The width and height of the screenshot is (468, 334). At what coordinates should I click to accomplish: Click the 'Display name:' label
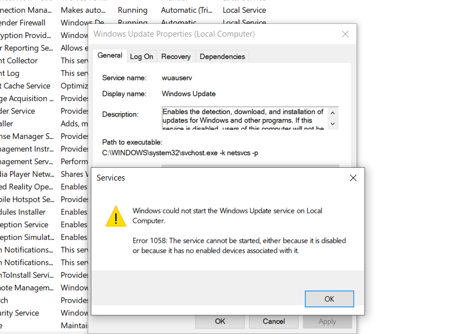tap(124, 94)
